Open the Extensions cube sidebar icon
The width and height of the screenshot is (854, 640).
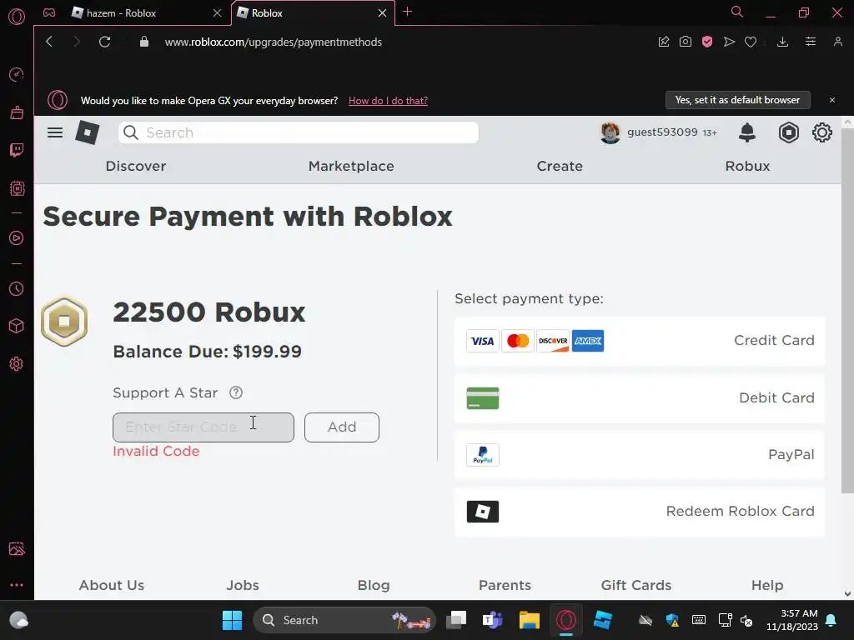(x=17, y=326)
